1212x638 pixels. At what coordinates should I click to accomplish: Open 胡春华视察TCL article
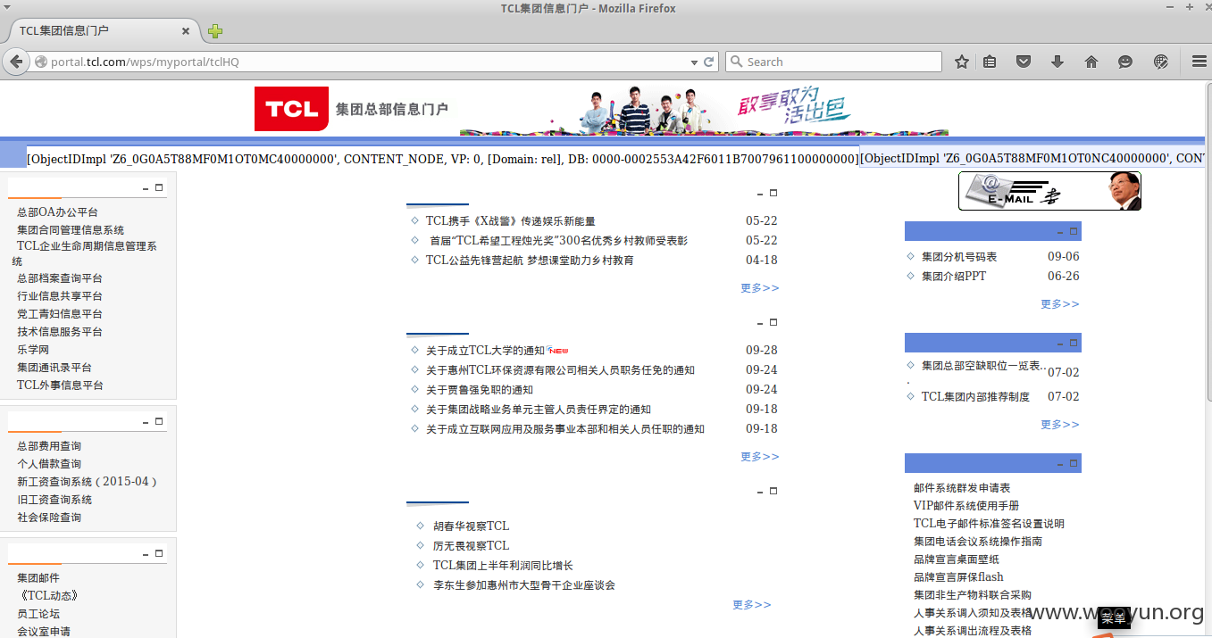[x=471, y=526]
